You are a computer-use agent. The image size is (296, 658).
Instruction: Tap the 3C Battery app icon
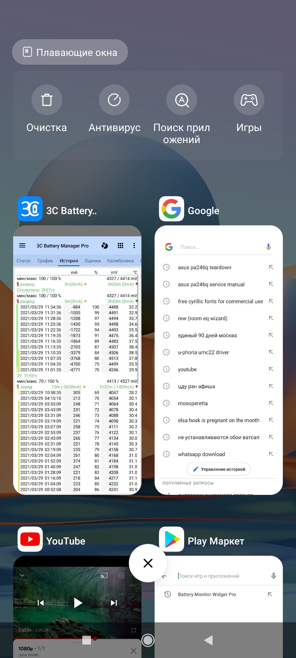pos(30,209)
